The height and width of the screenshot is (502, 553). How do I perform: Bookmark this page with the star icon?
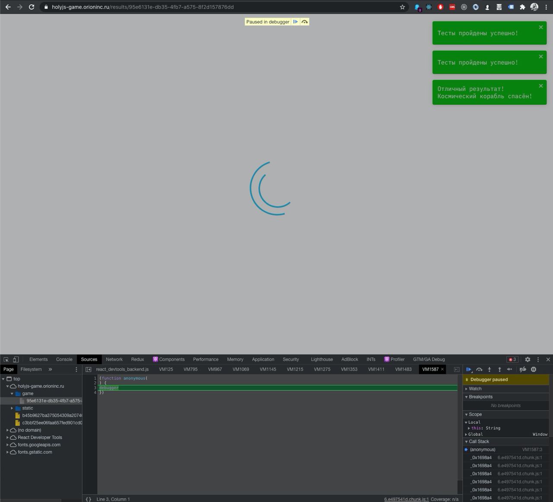point(402,7)
